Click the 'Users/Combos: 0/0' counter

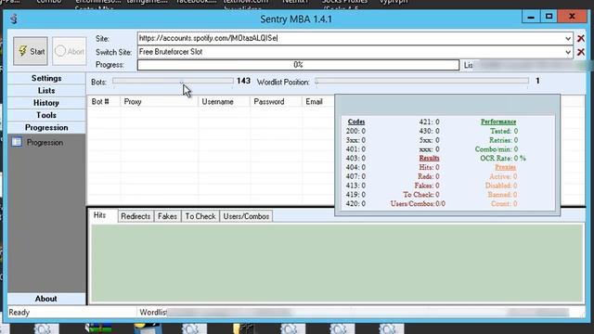coord(418,204)
